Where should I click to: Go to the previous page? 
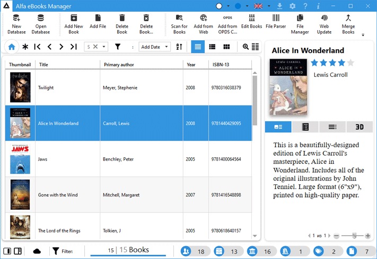(49, 47)
